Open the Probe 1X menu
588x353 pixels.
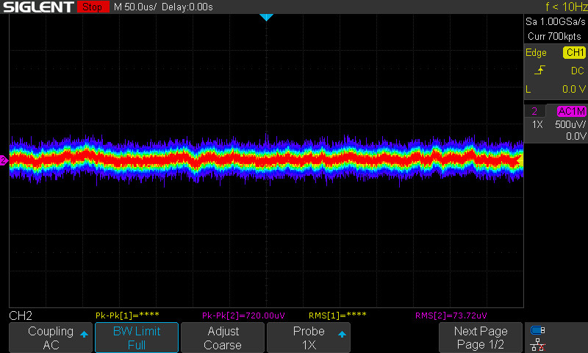pos(309,338)
